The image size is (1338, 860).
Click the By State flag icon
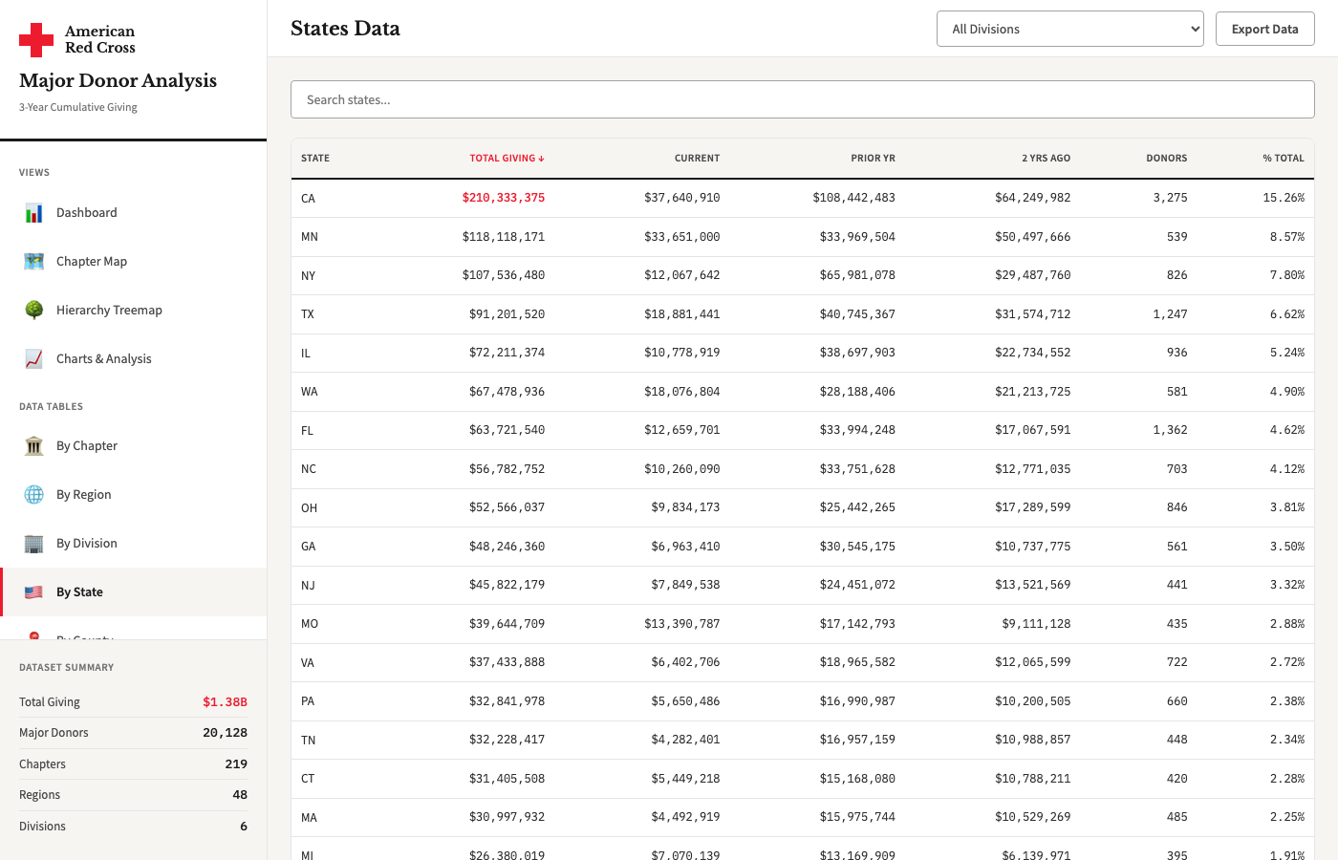click(x=33, y=592)
